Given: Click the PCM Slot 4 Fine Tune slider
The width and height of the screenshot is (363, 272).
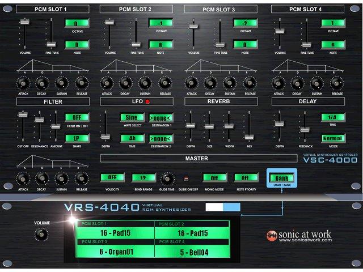Looking at the screenshot, I should 306,45.
